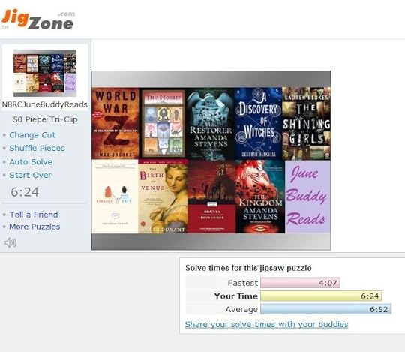Open Tell a Friend
The width and height of the screenshot is (405, 352).
click(34, 215)
